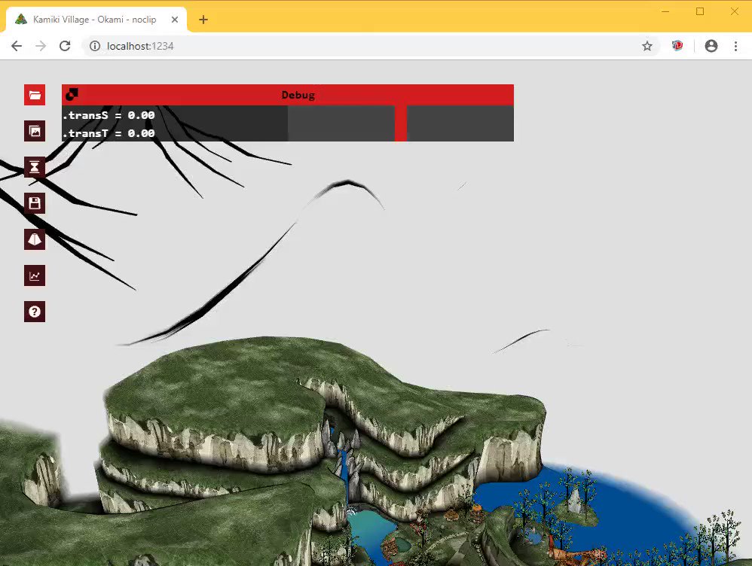Adjust the .transT slider
752x566 pixels.
(401, 132)
